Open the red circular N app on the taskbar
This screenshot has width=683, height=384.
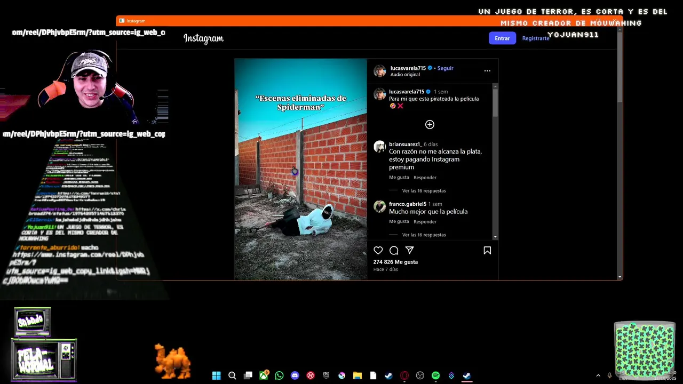click(x=311, y=375)
